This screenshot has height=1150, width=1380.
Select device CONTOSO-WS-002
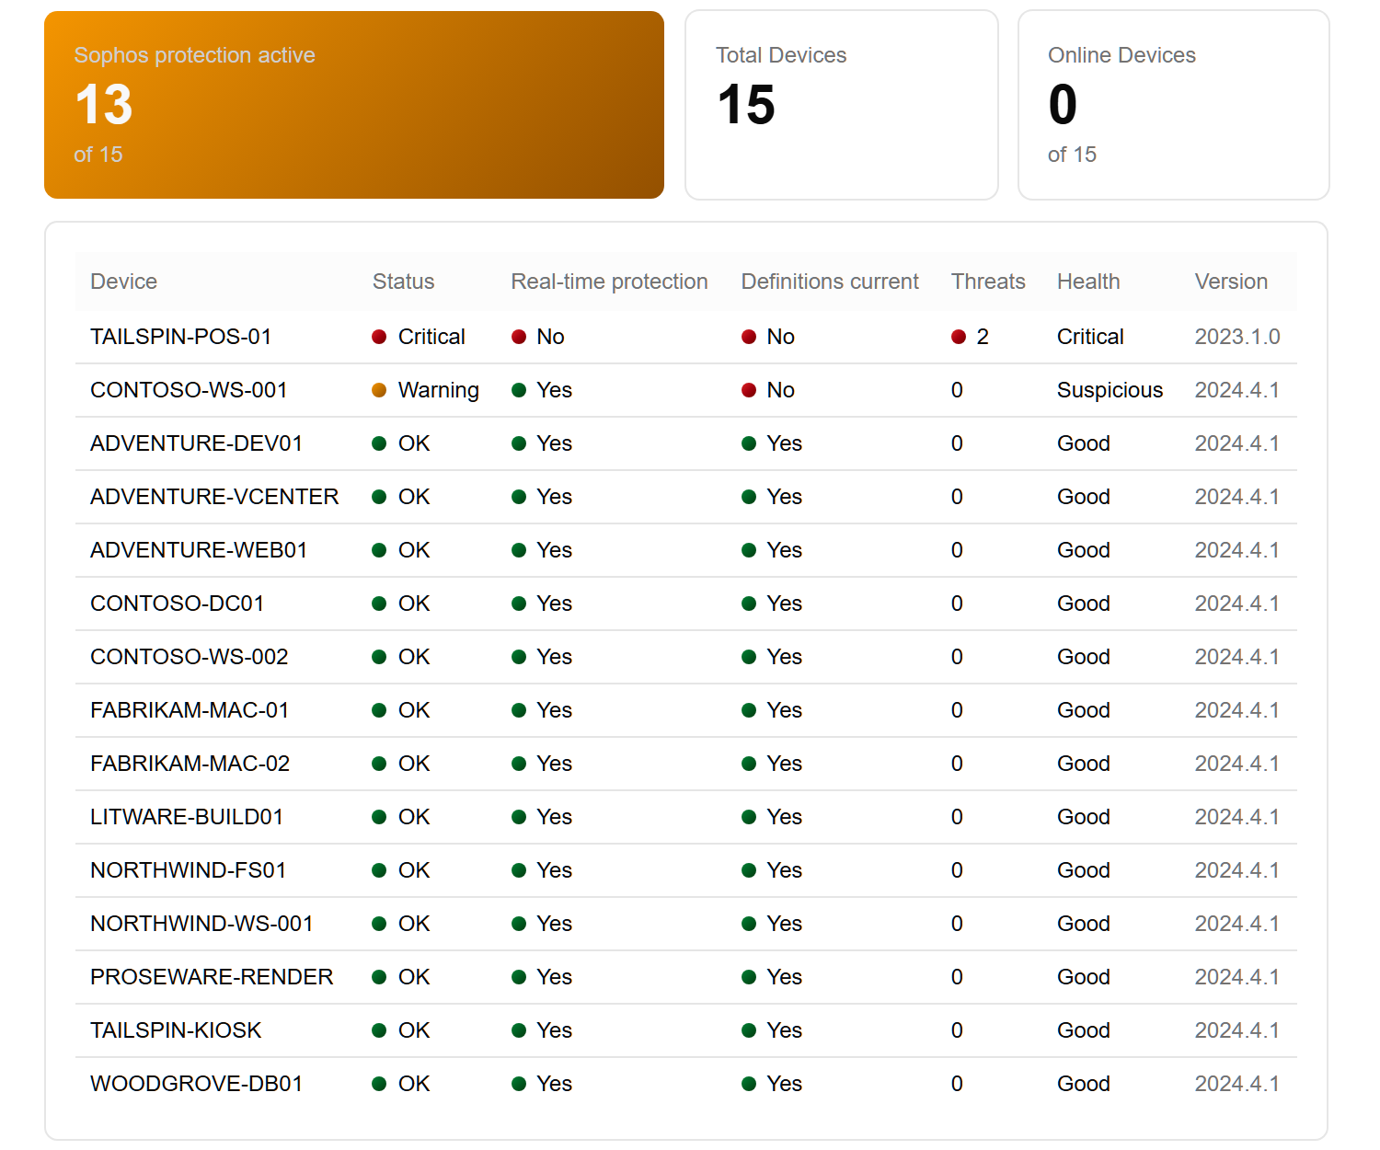(x=190, y=657)
